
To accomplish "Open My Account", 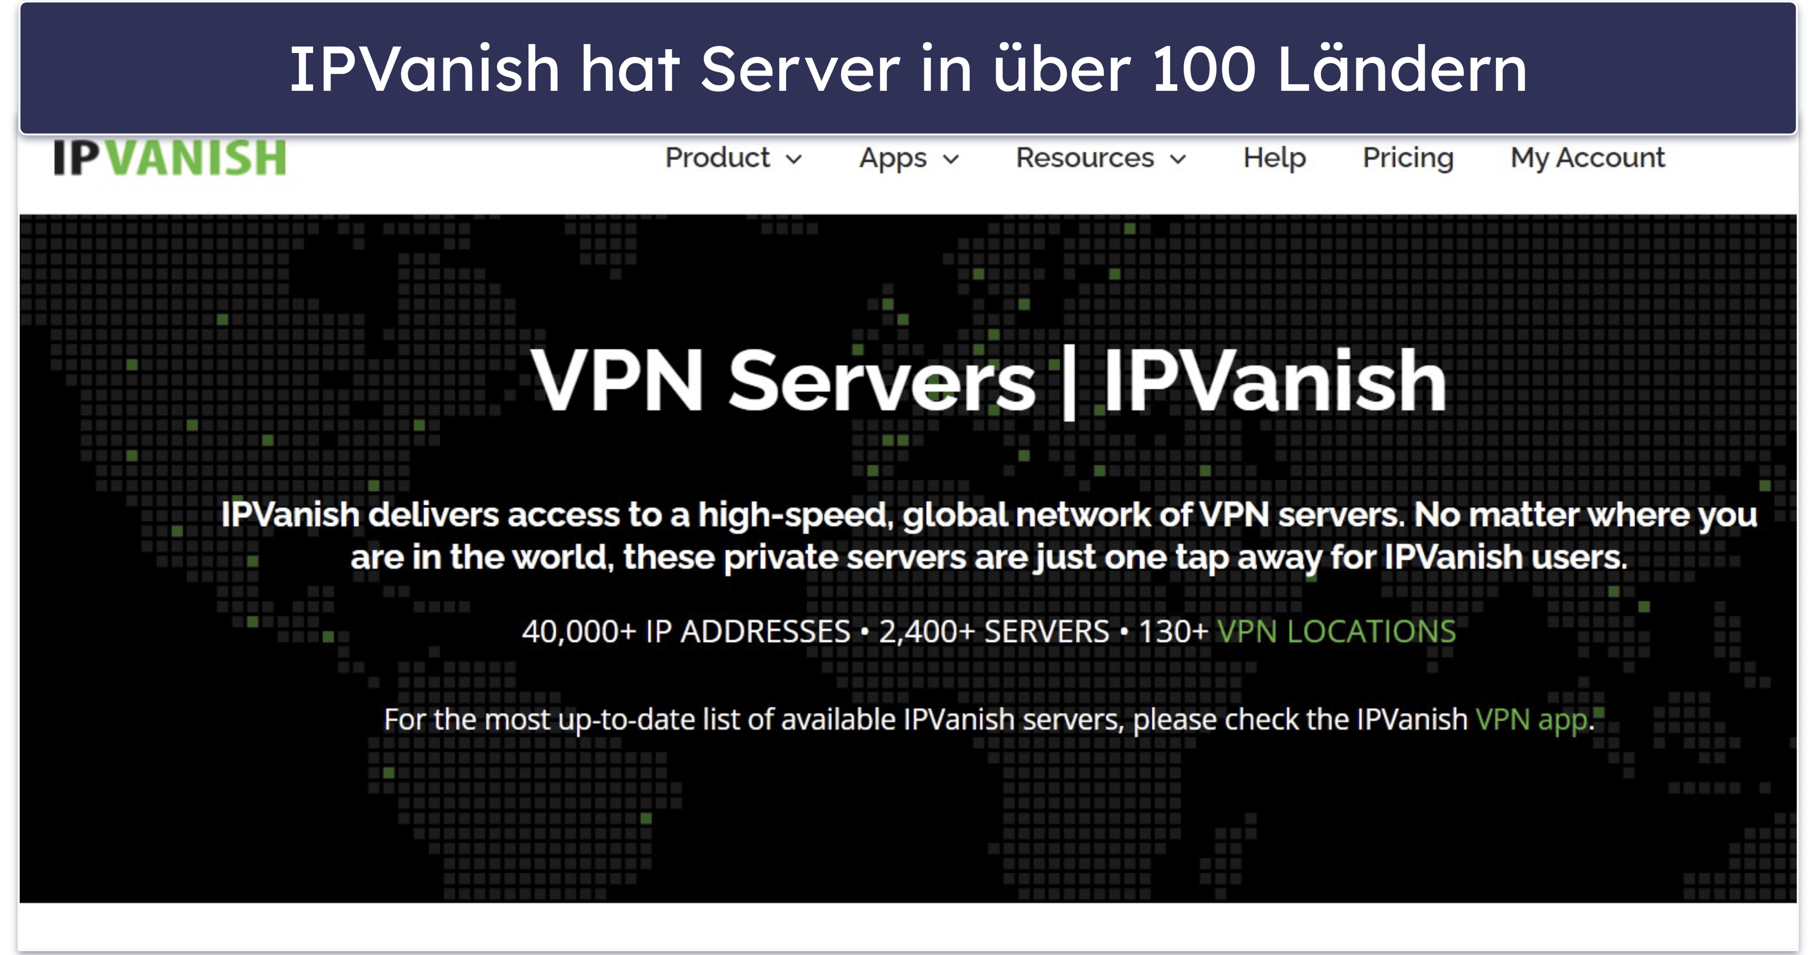I will [1588, 158].
